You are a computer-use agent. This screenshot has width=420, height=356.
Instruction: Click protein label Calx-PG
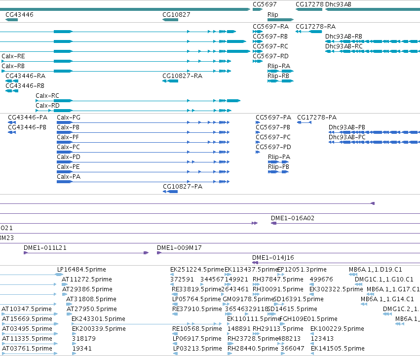coord(69,118)
